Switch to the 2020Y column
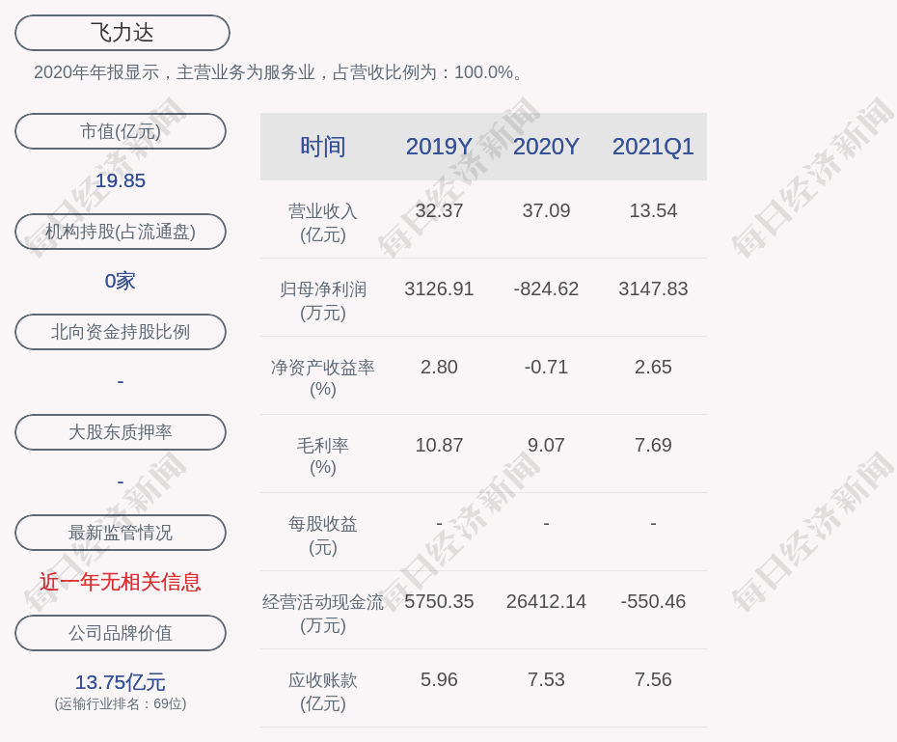The height and width of the screenshot is (742, 897). (x=546, y=146)
